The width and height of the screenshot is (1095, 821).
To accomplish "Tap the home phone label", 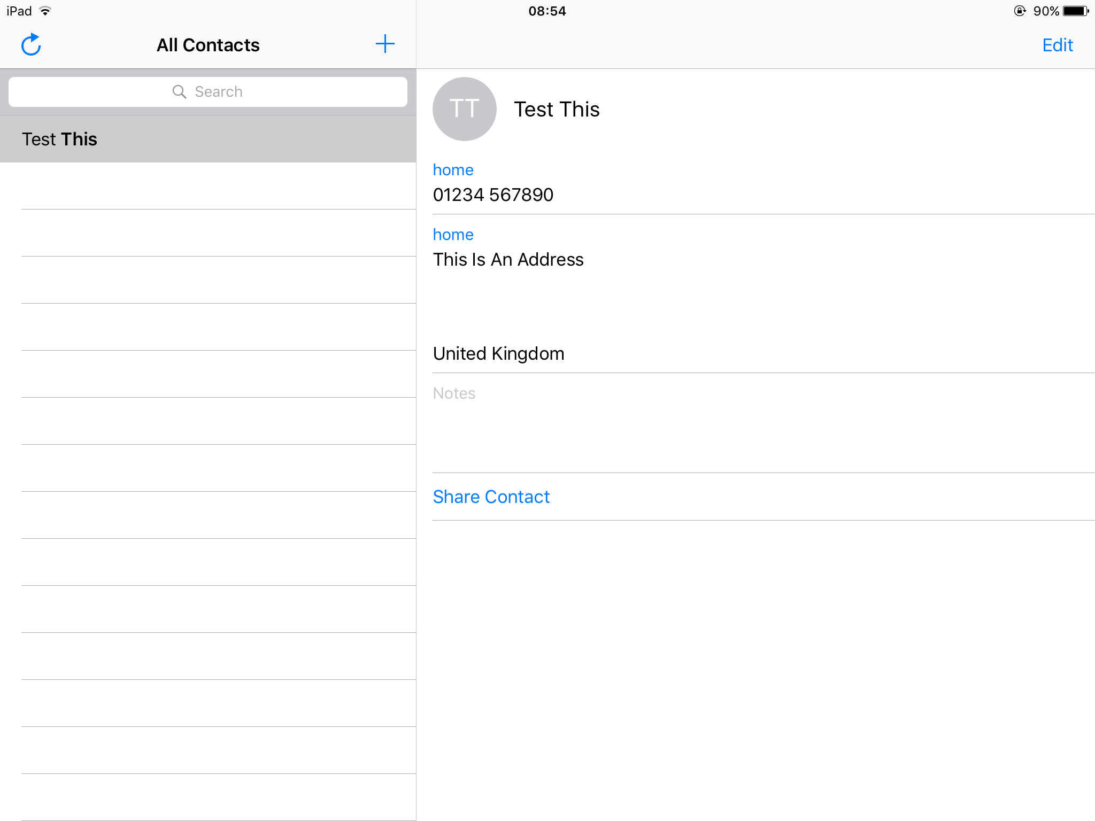I will 453,170.
